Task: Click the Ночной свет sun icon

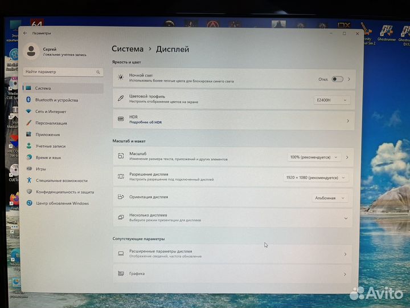Action: point(121,77)
